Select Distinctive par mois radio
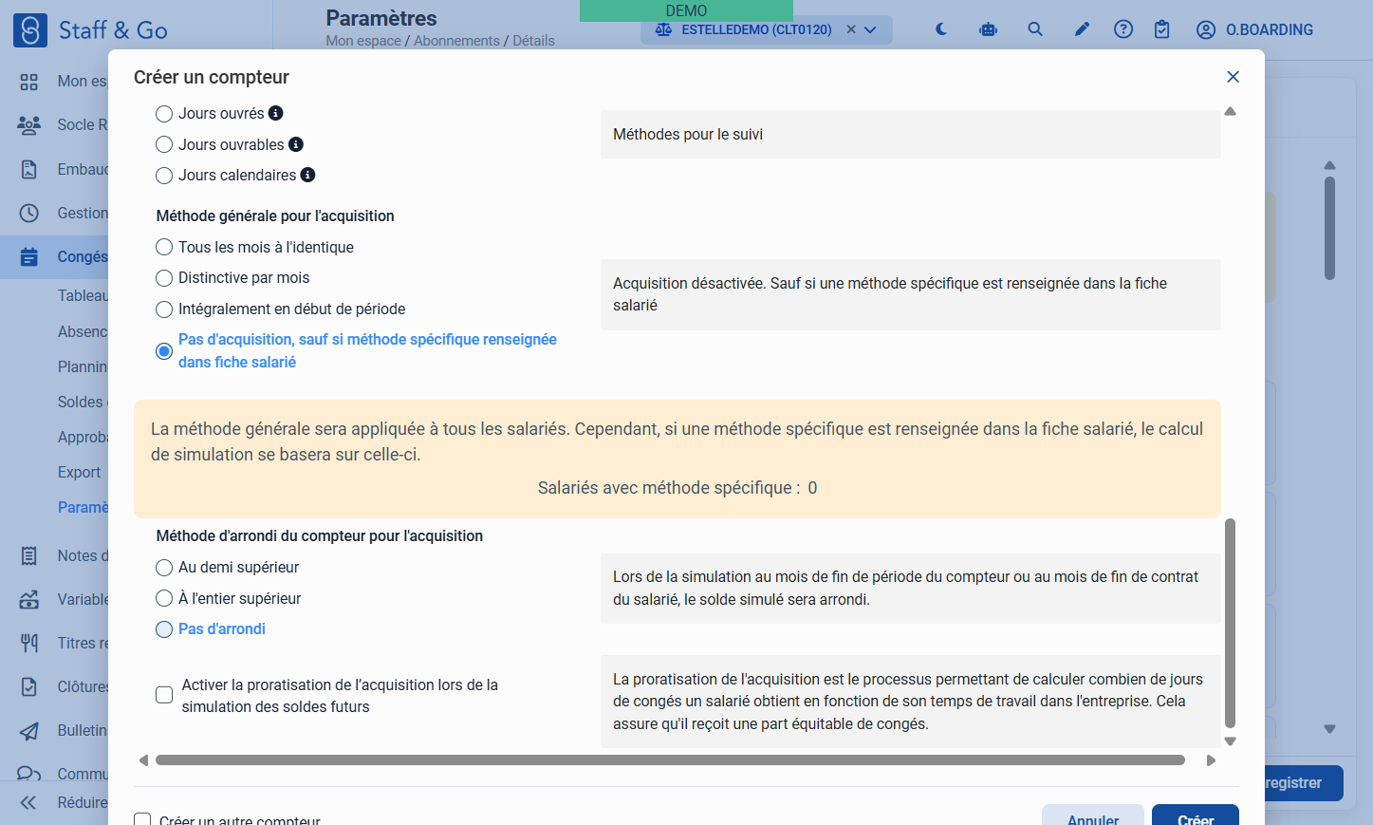Image resolution: width=1373 pixels, height=825 pixels. pos(164,278)
